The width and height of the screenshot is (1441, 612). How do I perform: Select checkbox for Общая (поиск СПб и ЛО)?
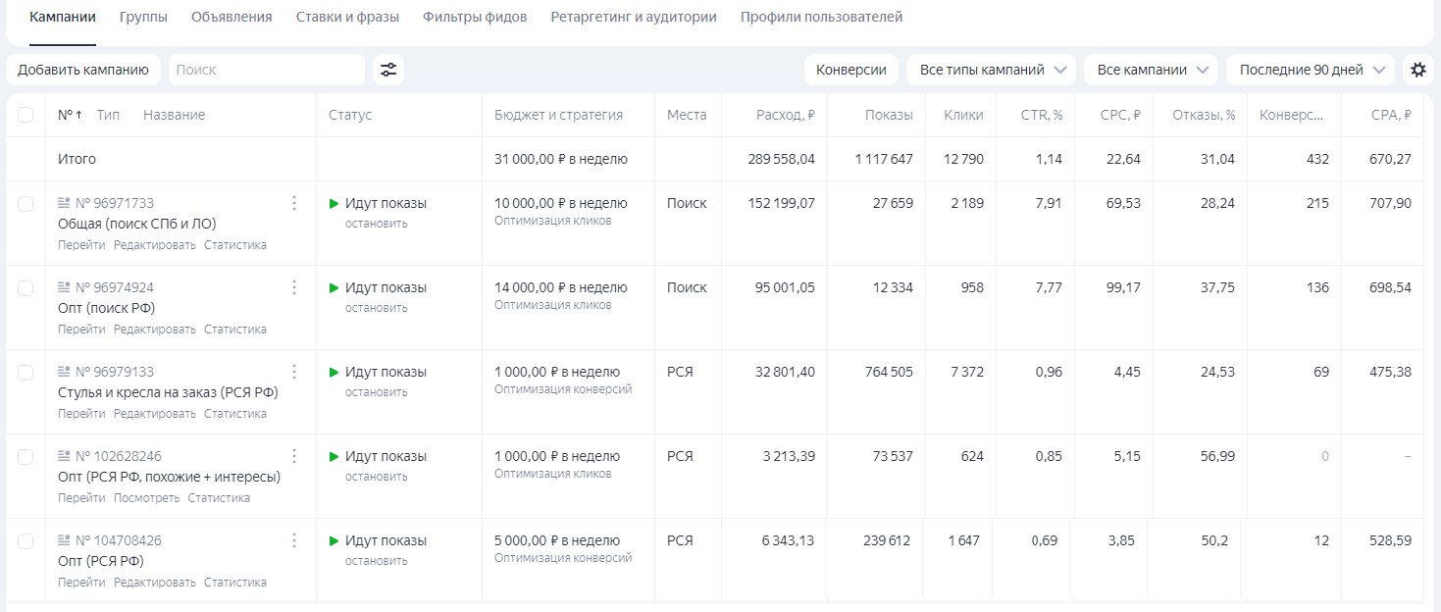(26, 203)
